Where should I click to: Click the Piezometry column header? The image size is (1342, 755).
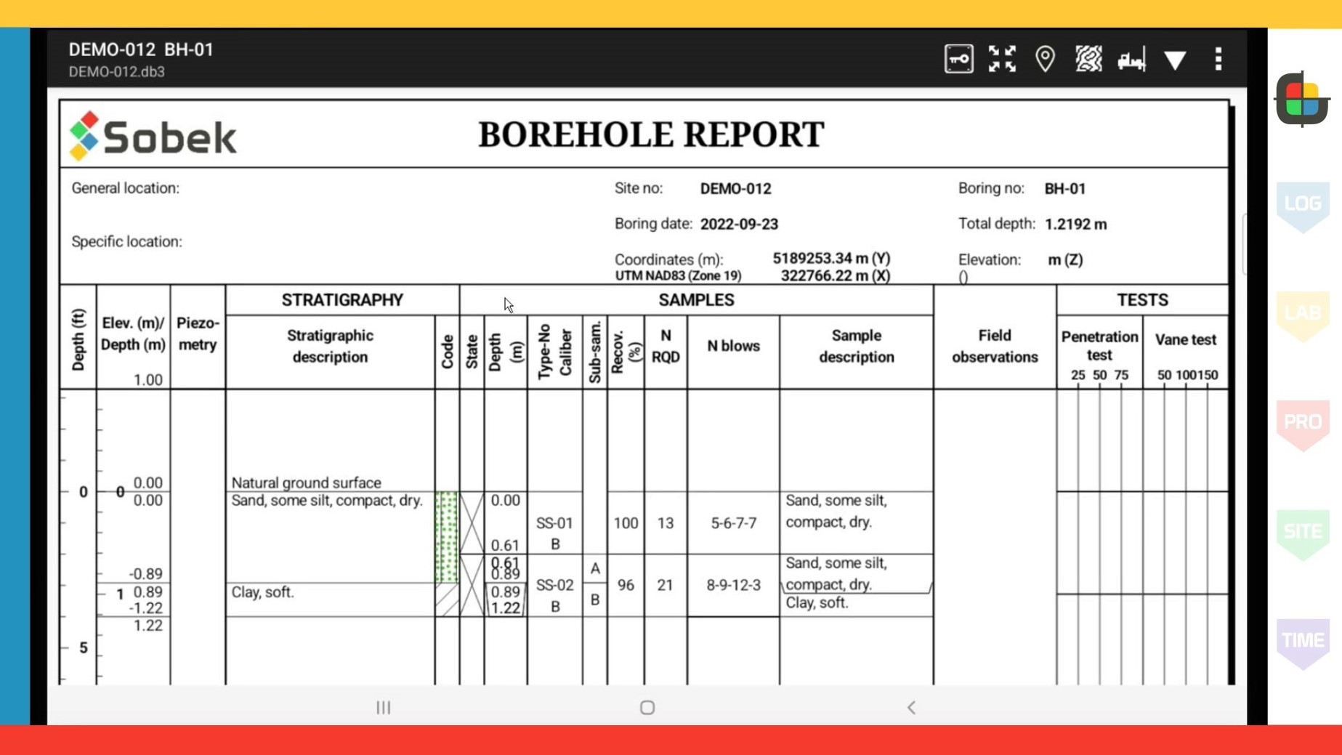(198, 334)
